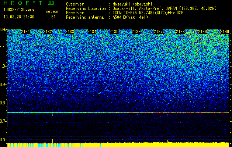The image size is (232, 147).
Task: Click the 2131 time marker
Action: [25, 32]
